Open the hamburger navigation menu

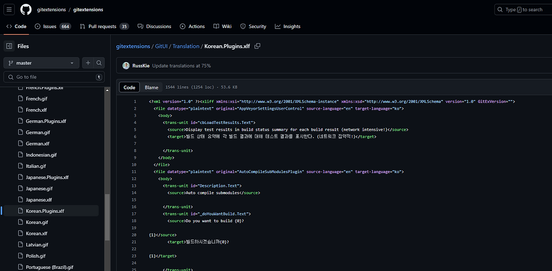[x=9, y=9]
